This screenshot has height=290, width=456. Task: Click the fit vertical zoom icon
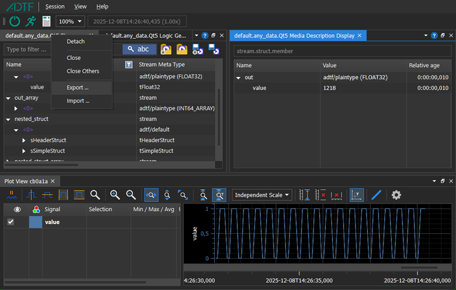203,195
